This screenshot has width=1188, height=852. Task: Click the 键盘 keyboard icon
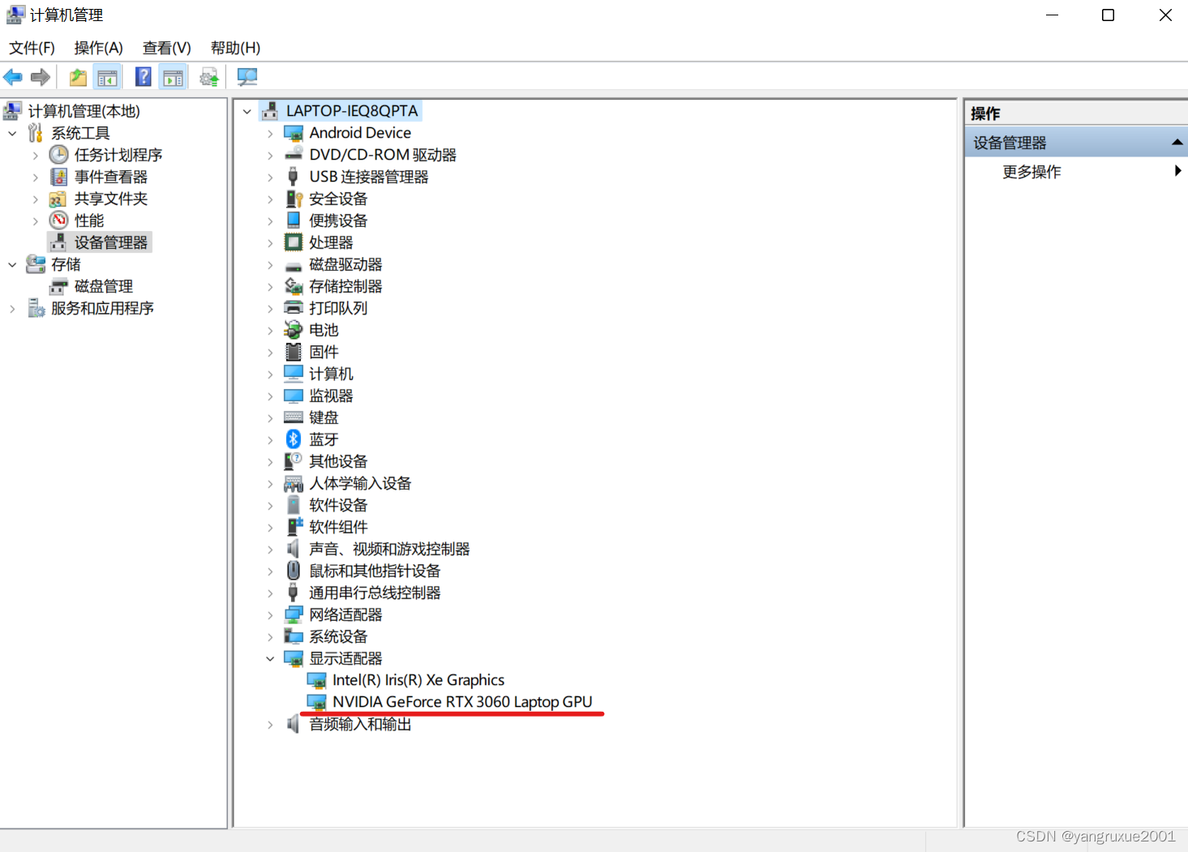294,417
